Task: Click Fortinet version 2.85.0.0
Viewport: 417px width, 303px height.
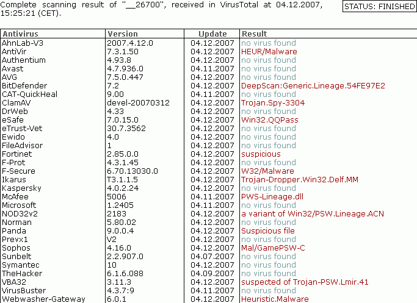Action: pos(123,154)
